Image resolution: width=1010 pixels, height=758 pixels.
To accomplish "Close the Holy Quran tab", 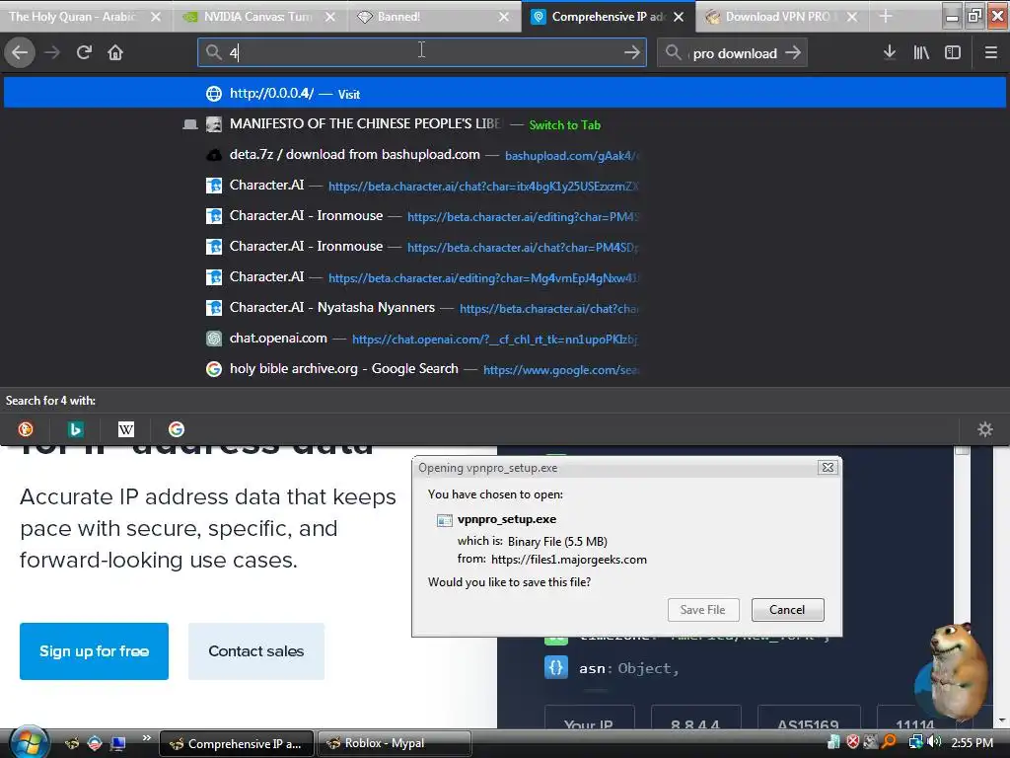I will pyautogui.click(x=155, y=17).
